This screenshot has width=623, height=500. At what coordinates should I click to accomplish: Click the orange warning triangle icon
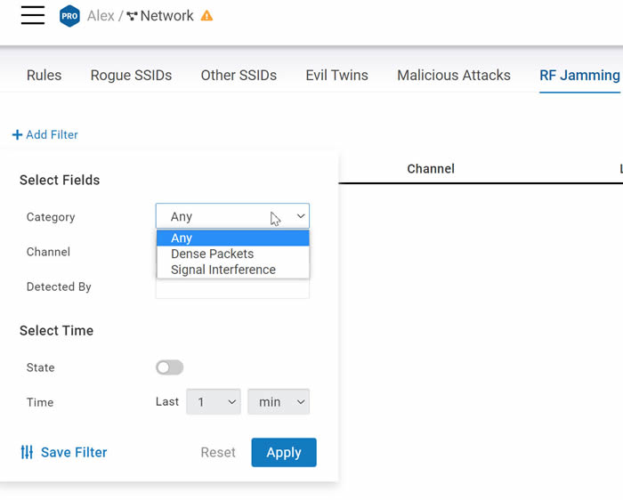tap(206, 16)
